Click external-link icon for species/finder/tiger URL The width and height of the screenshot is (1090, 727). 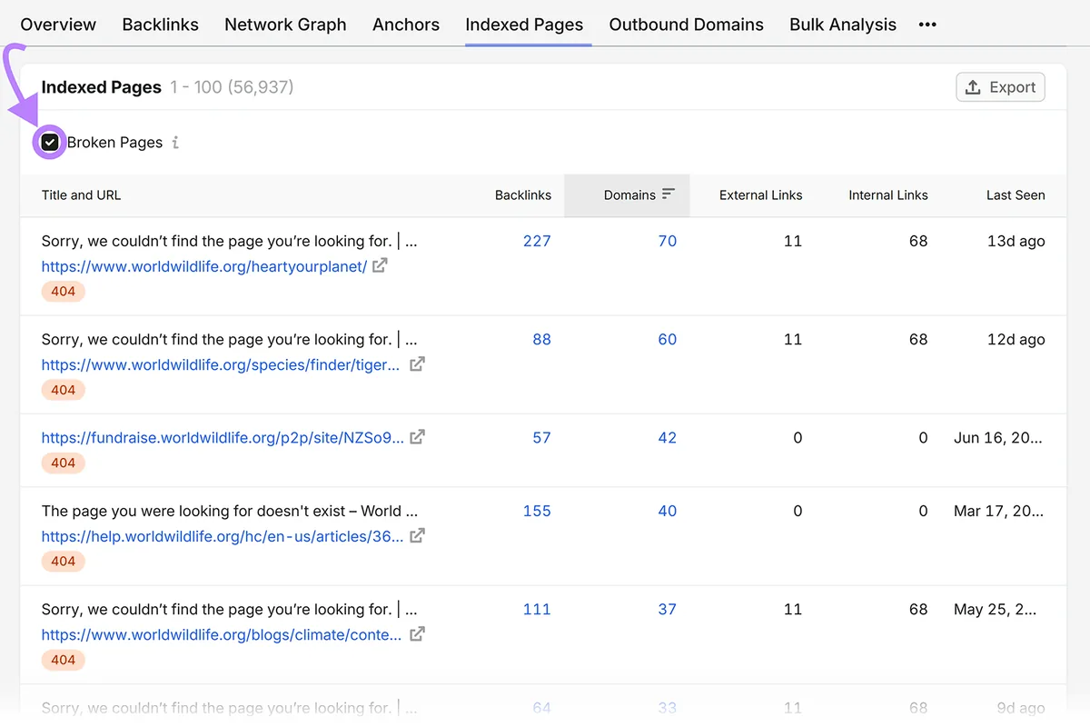[417, 363]
